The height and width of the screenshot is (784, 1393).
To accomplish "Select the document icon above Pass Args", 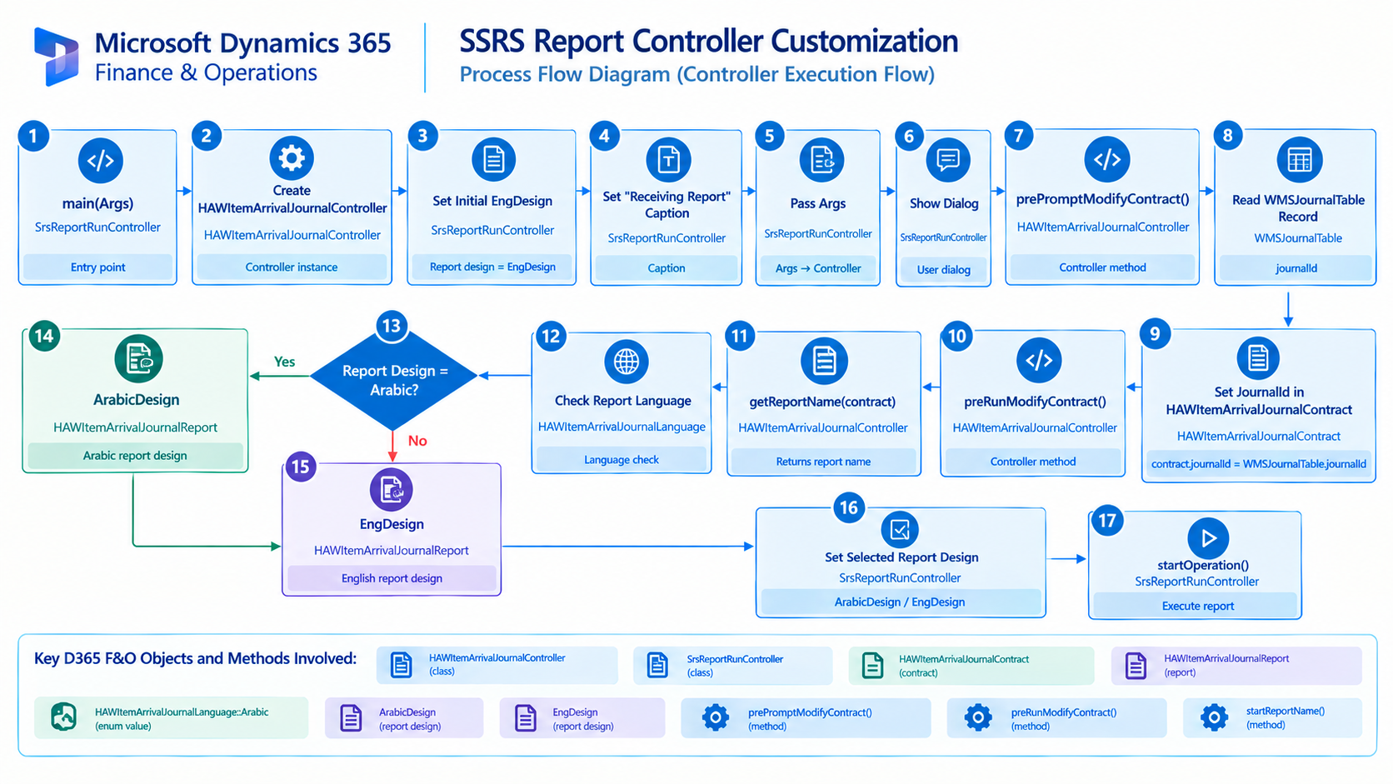I will pos(821,159).
